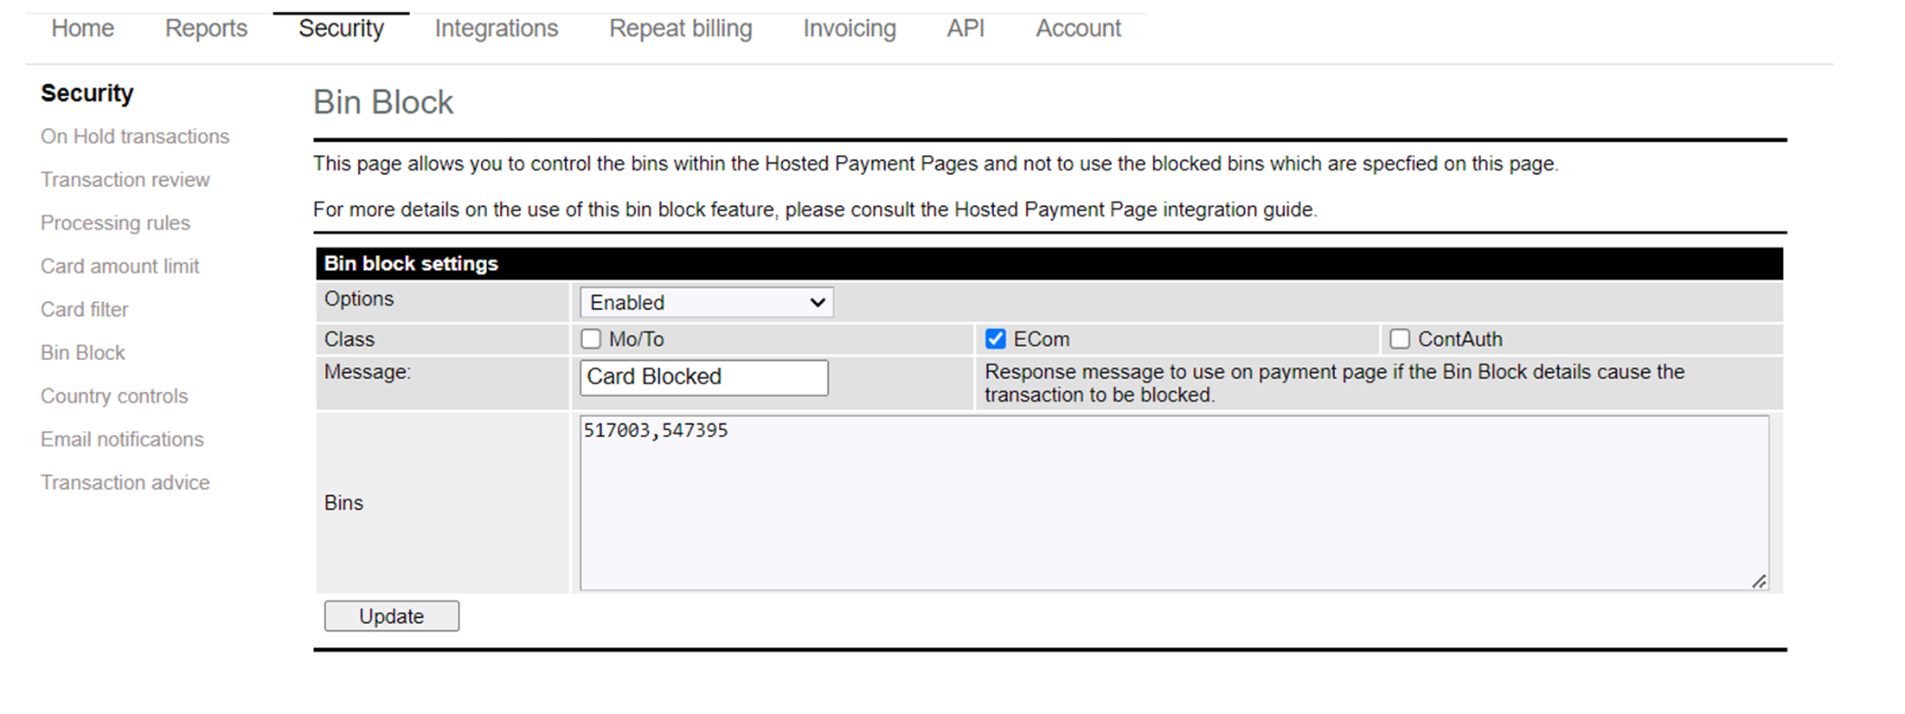This screenshot has width=1905, height=714.
Task: Open Email notifications settings
Action: [122, 440]
